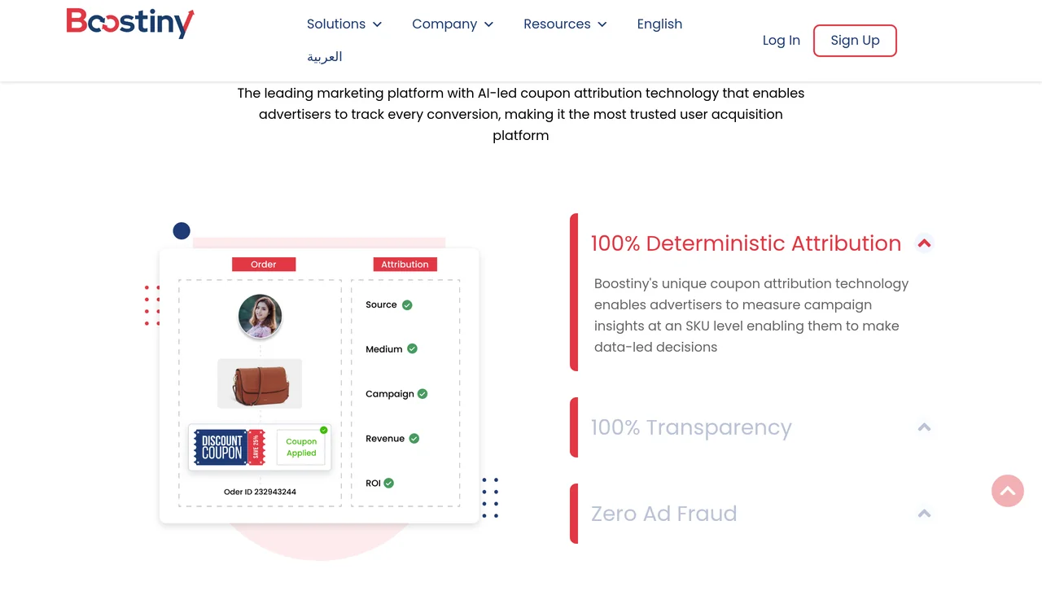This screenshot has width=1042, height=604.
Task: Click the Oder ID 232943244 text
Action: click(x=260, y=492)
